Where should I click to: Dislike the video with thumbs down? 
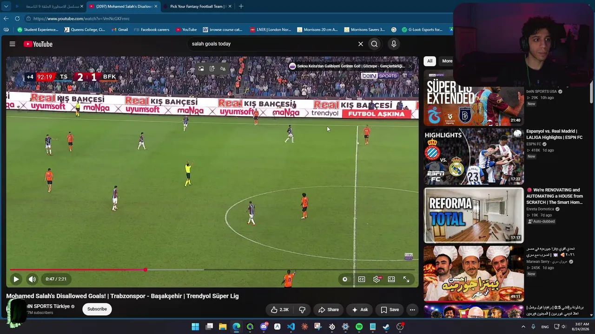click(x=302, y=309)
